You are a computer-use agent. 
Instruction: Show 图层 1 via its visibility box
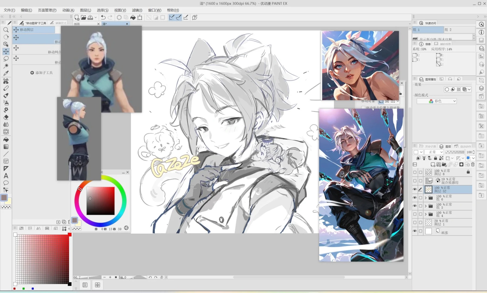(x=415, y=223)
